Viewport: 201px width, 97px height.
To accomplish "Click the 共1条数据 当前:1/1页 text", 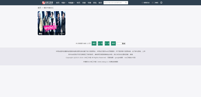I will pyautogui.click(x=83, y=43).
